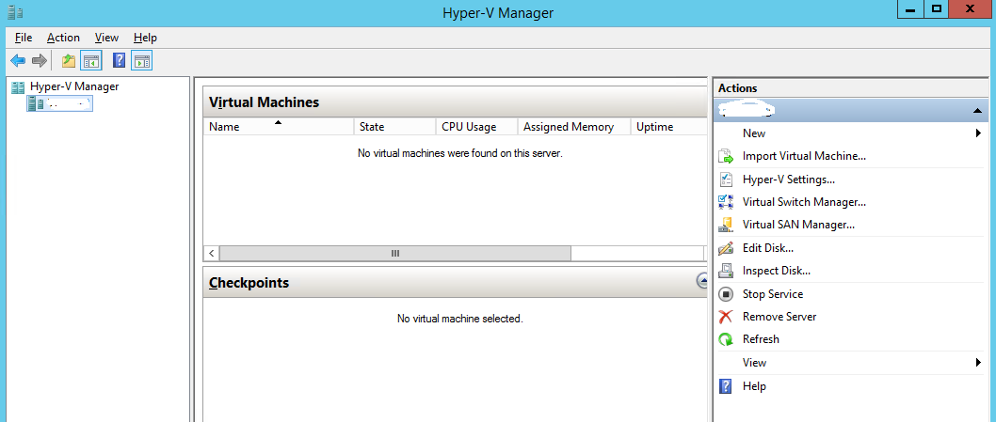Sort by the Name column header

279,126
